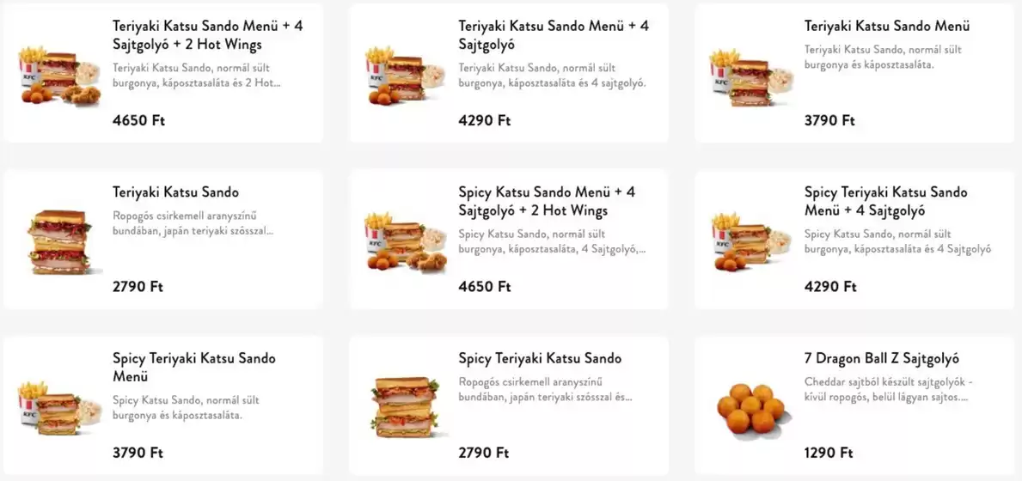This screenshot has width=1022, height=481.
Task: Click the 7 Dragon Ball Z Sajtgolyó product image
Action: (x=750, y=408)
